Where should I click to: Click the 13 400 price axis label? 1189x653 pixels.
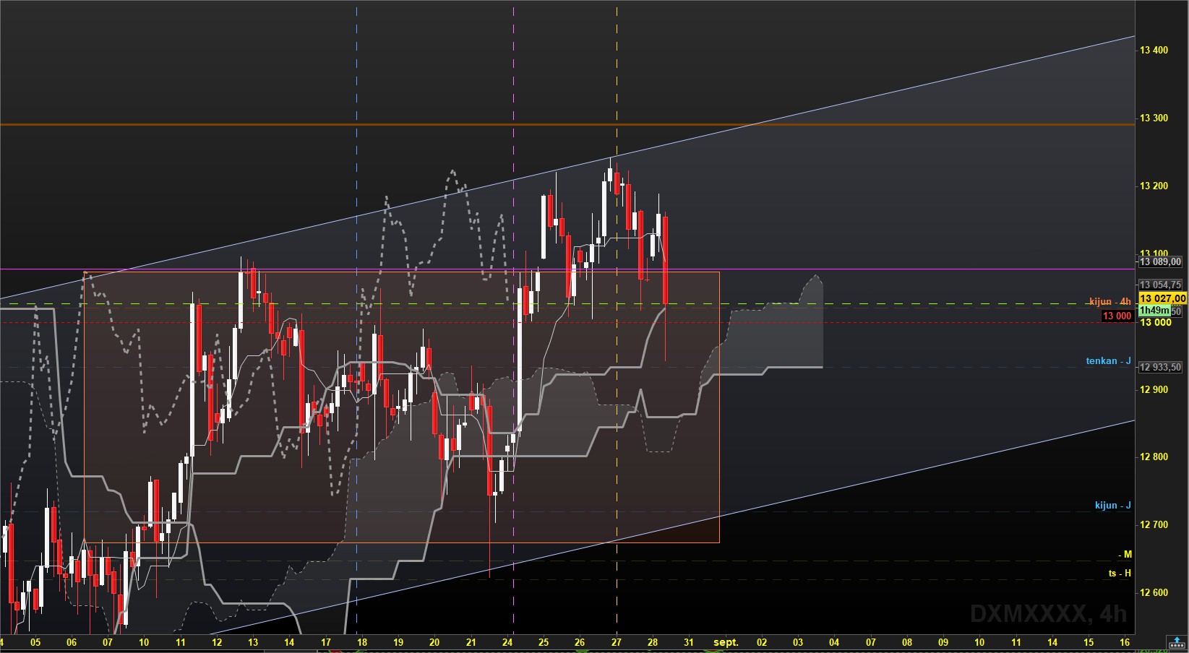pos(1154,50)
